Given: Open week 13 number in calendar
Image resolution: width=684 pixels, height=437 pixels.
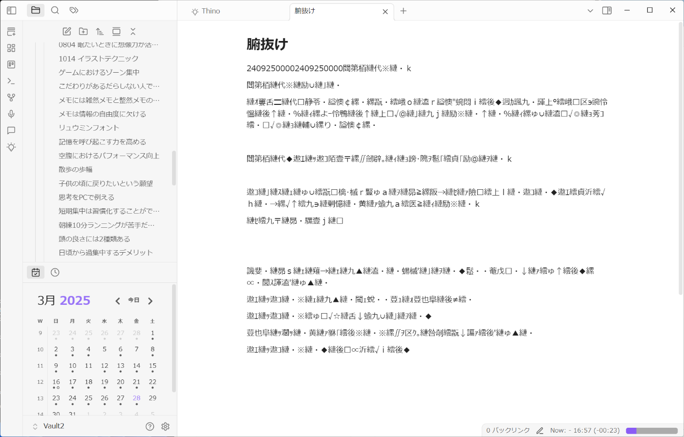Looking at the screenshot, I should click(x=40, y=398).
